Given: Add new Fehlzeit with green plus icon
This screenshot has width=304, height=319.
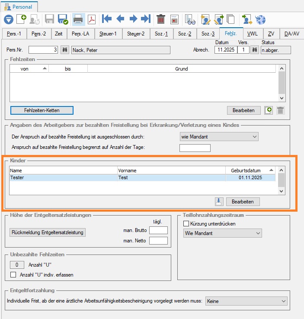Looking at the screenshot, I should (269, 110).
